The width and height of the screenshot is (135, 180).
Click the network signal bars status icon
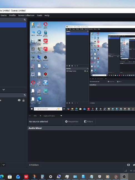126,171
